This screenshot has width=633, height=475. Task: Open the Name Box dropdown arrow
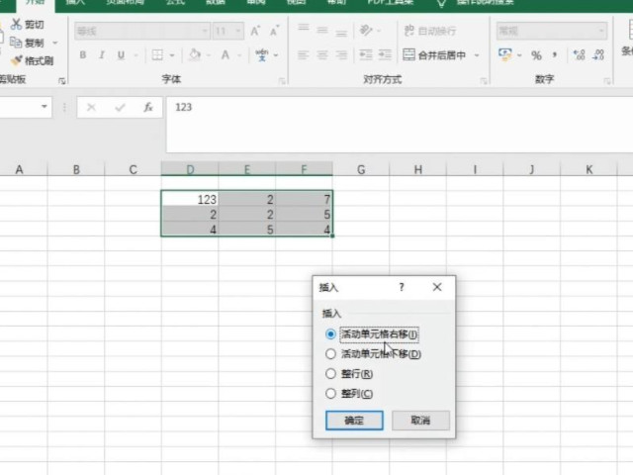(x=45, y=107)
